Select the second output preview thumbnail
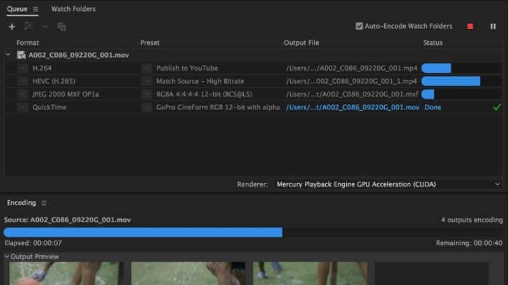The height and width of the screenshot is (285, 508). (188, 274)
